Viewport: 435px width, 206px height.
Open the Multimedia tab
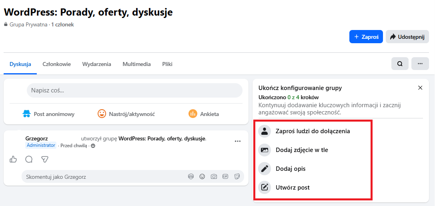pyautogui.click(x=137, y=64)
